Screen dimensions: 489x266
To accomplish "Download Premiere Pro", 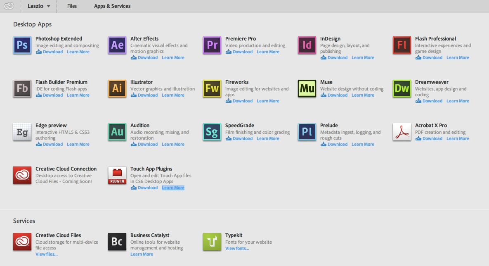I will (x=239, y=52).
